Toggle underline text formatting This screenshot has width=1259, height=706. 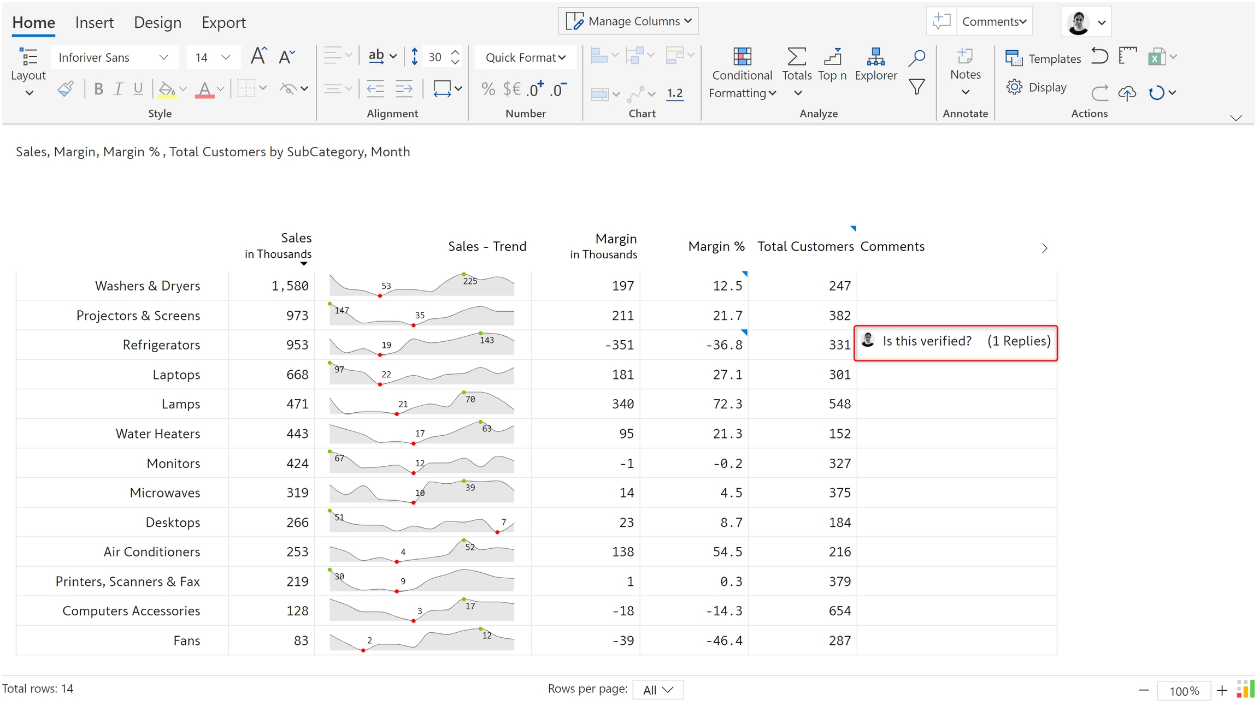[138, 88]
